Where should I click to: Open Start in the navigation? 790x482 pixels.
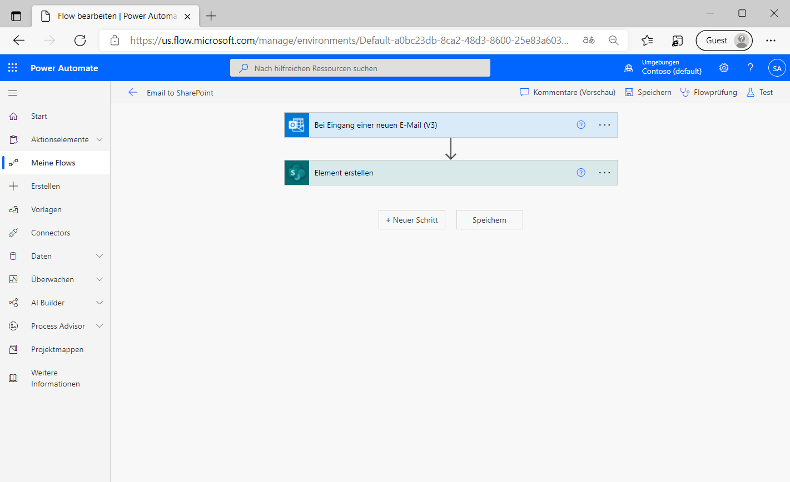(39, 116)
